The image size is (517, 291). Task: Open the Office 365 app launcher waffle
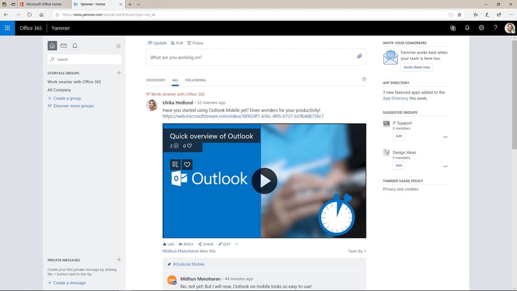pyautogui.click(x=7, y=28)
